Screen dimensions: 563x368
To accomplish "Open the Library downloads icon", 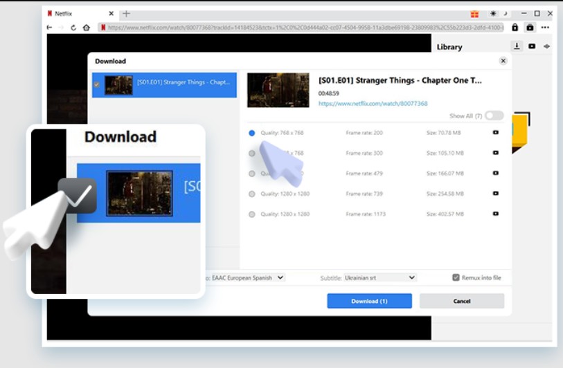I will pyautogui.click(x=517, y=46).
